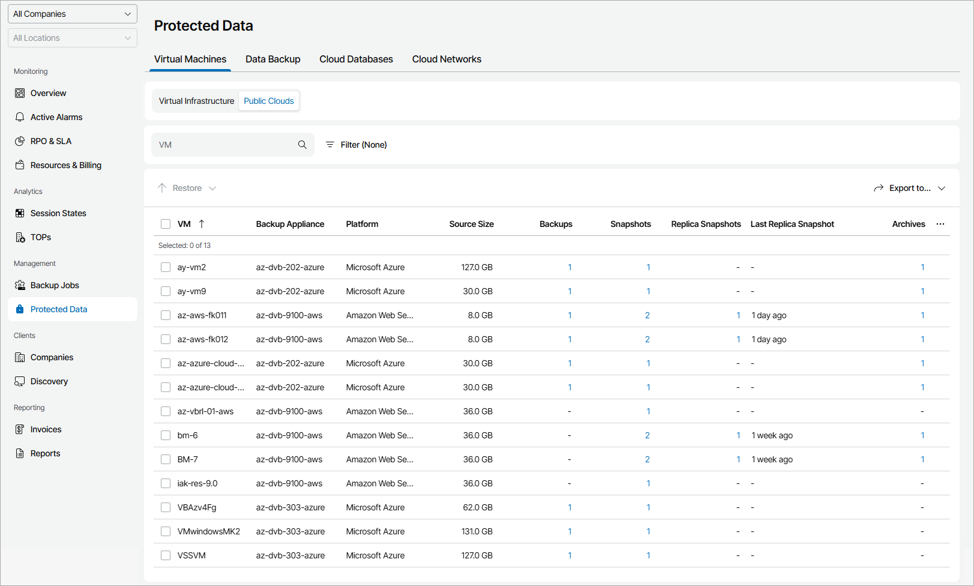Open the Overview monitoring page
The height and width of the screenshot is (586, 974).
[48, 93]
